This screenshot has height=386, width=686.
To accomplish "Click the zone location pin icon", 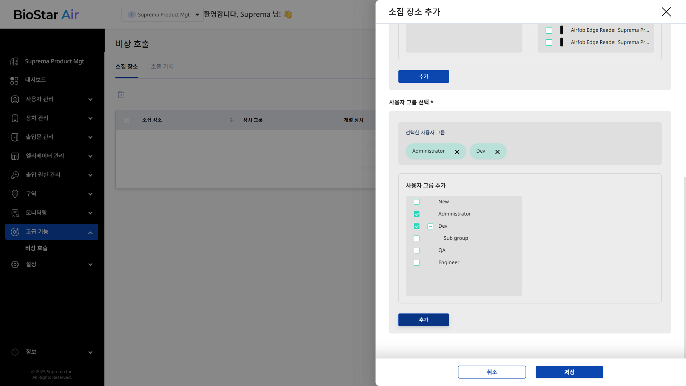I will 15,194.
